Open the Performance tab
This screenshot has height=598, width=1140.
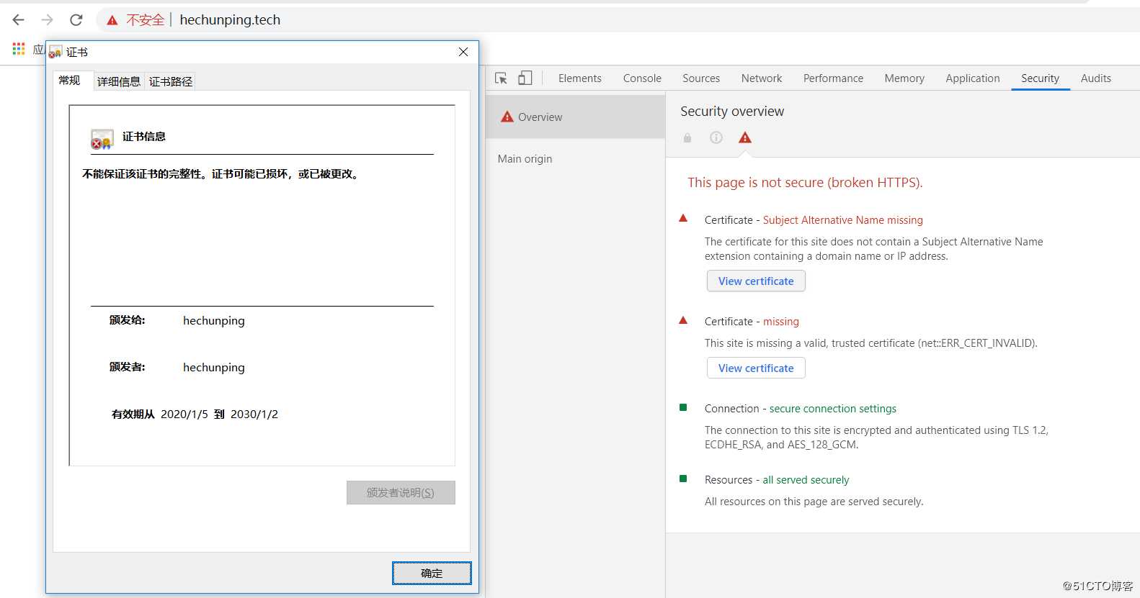(x=833, y=78)
